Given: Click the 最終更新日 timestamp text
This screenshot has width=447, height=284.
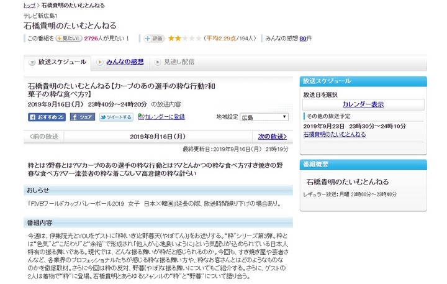Looking at the screenshot, I should [x=235, y=149].
